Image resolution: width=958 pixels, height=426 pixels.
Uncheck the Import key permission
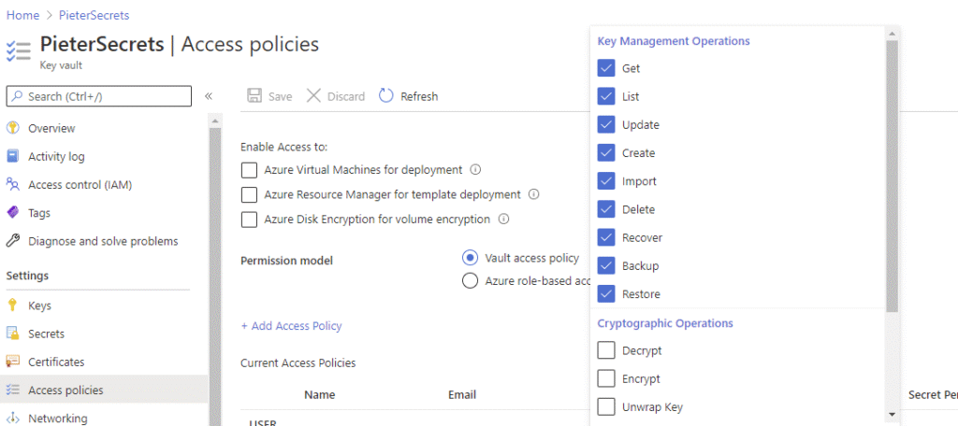(x=606, y=181)
